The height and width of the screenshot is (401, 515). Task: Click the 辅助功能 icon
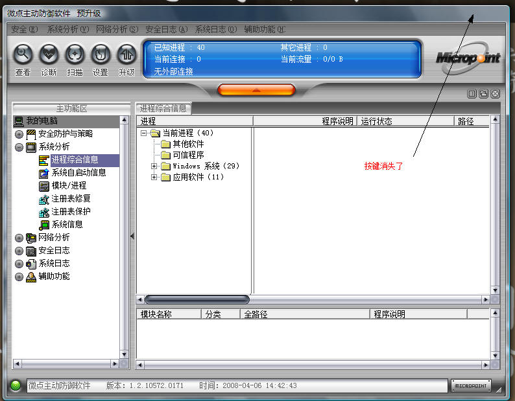[31, 277]
